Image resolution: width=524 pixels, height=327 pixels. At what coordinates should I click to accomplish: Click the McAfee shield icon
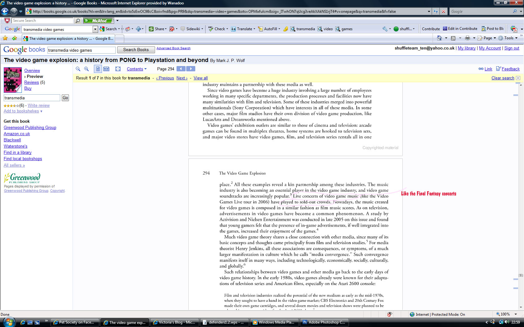[x=7, y=21]
